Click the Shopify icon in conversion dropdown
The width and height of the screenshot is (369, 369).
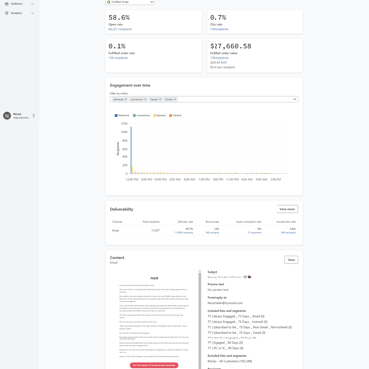coord(109,2)
